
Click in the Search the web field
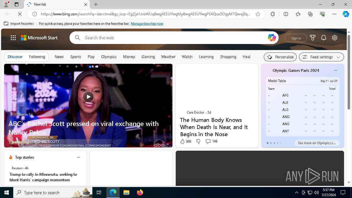tap(174, 38)
